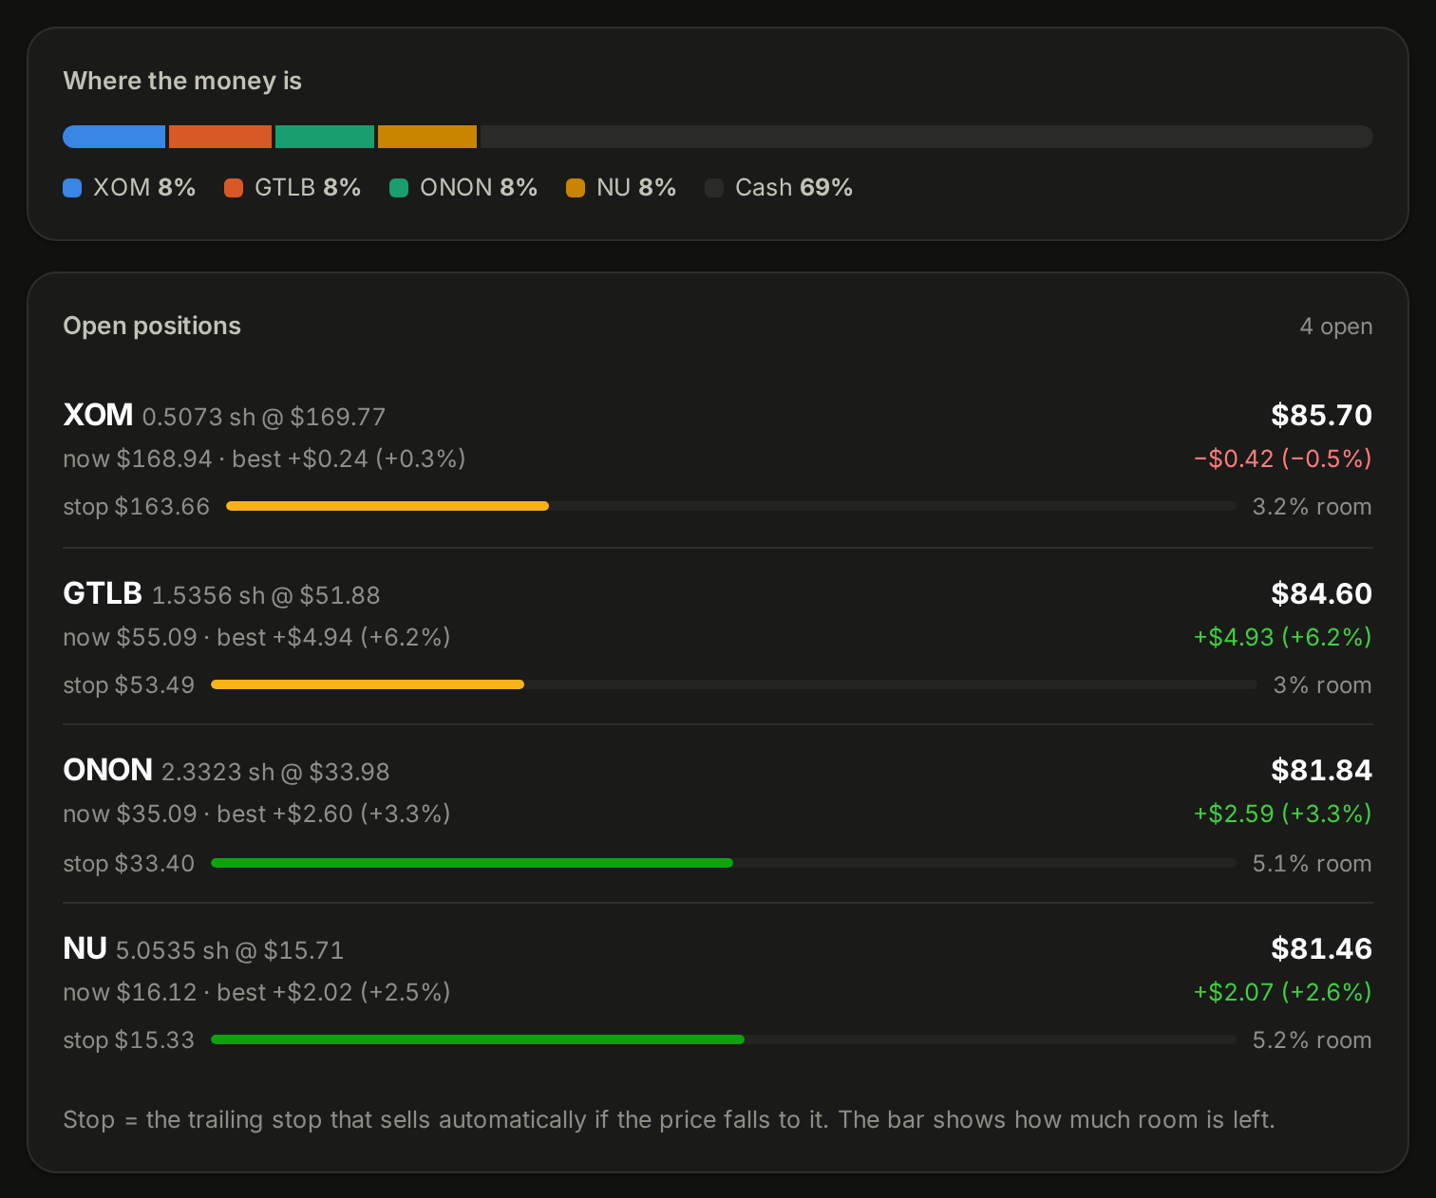
Task: Click the GTLB ticker in open positions
Action: 103,593
